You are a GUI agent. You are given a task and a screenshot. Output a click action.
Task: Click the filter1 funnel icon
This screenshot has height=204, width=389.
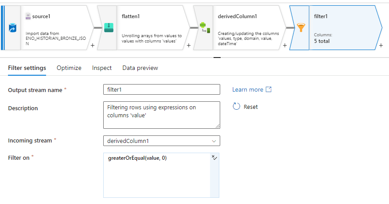click(x=301, y=28)
